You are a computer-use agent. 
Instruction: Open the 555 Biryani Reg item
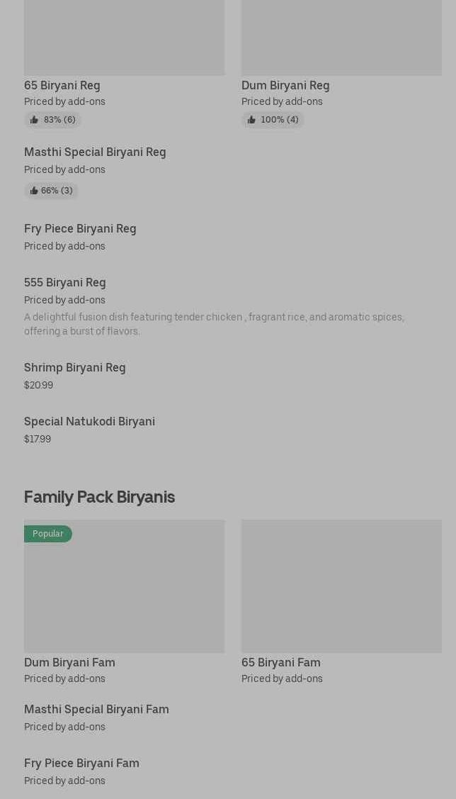pyautogui.click(x=65, y=282)
